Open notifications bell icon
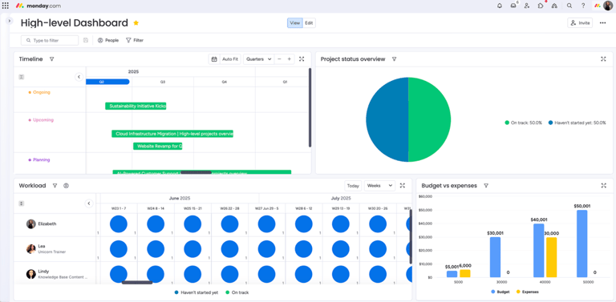Viewport: 616px width, 302px height. [x=500, y=6]
